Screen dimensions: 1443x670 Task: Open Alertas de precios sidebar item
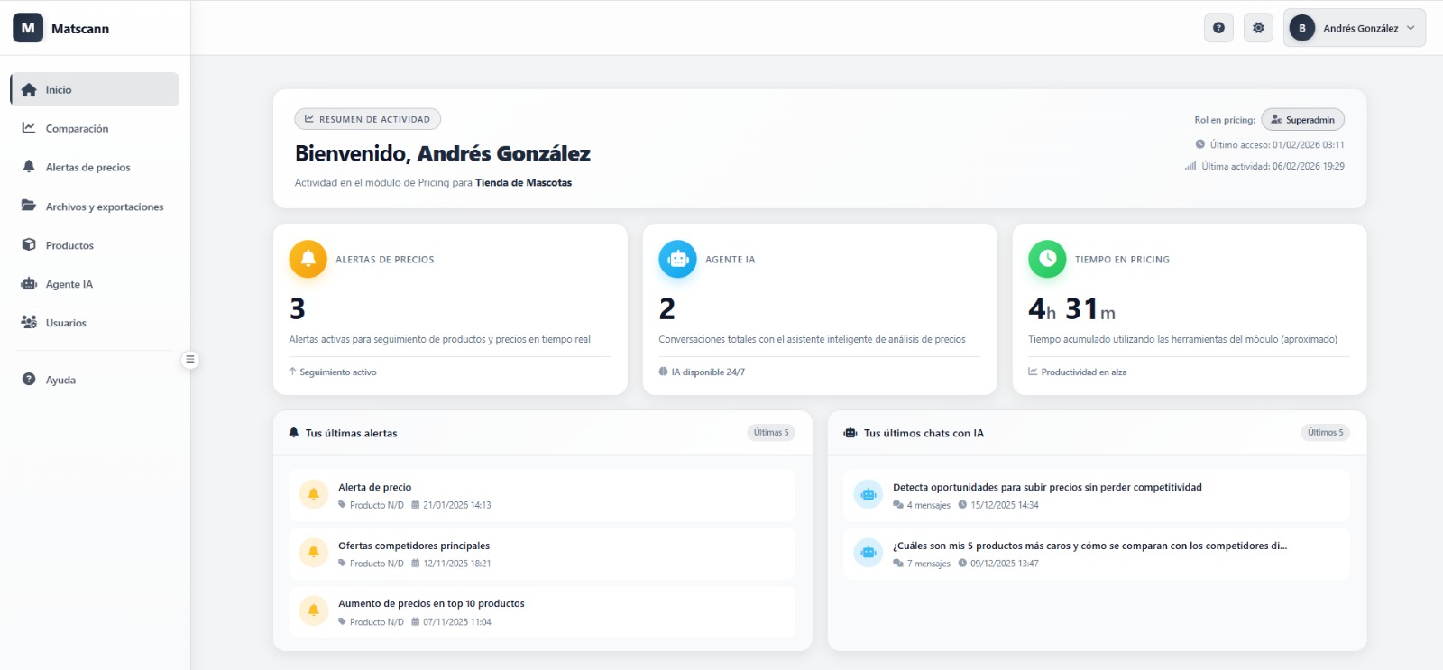[x=95, y=167]
